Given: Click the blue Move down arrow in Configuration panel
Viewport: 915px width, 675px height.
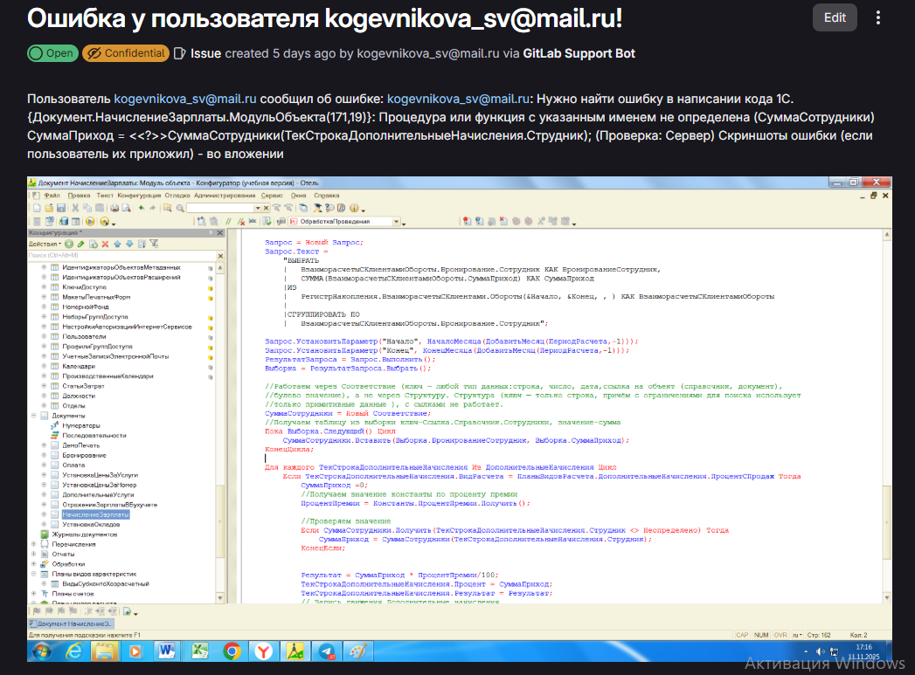Looking at the screenshot, I should 129,244.
